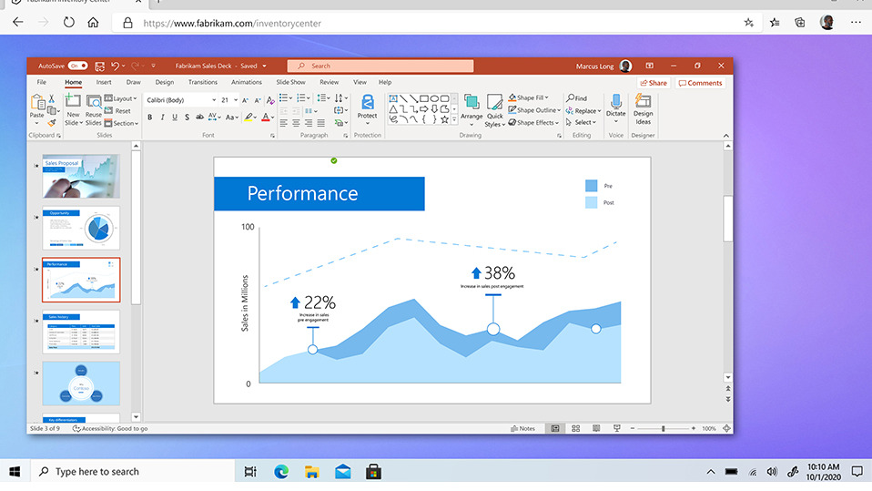
Task: Click the Share button
Action: click(654, 83)
